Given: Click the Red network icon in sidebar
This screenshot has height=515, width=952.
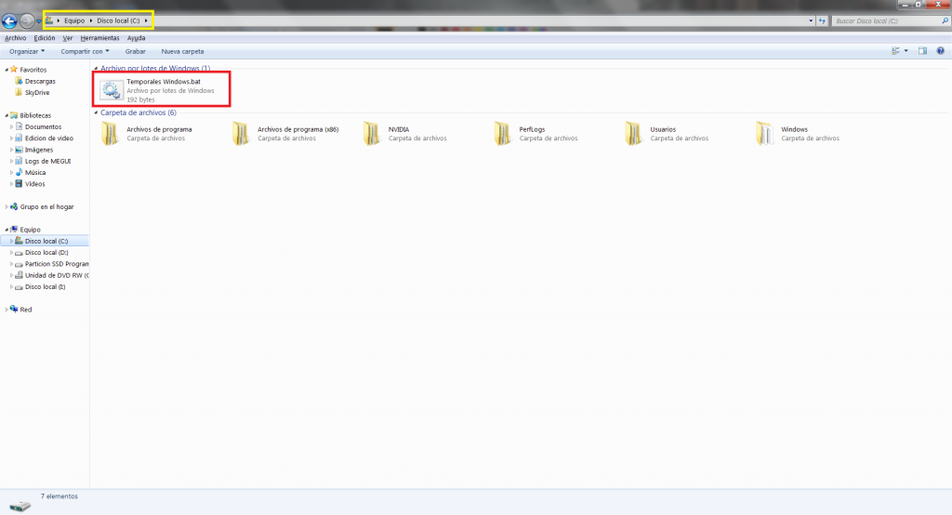Looking at the screenshot, I should (14, 310).
